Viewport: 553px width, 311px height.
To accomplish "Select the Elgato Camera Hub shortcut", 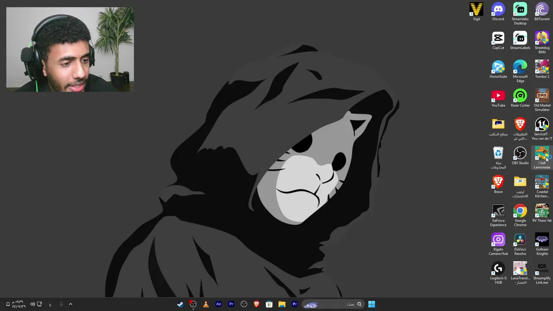I will tap(498, 245).
